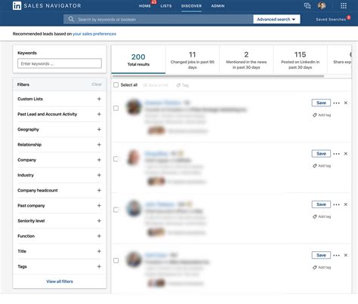Open the apps grid icon
This screenshot has height=304, width=358.
344,5
